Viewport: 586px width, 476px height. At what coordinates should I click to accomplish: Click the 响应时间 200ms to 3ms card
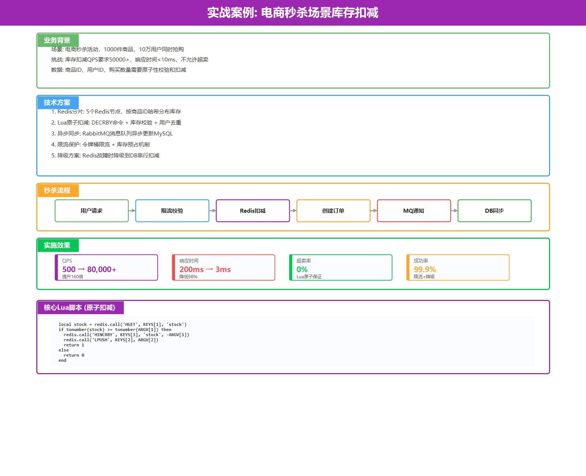pos(224,268)
